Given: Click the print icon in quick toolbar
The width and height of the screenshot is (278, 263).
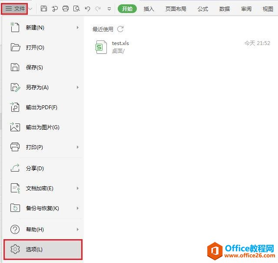Looking at the screenshot, I should click(66, 9).
